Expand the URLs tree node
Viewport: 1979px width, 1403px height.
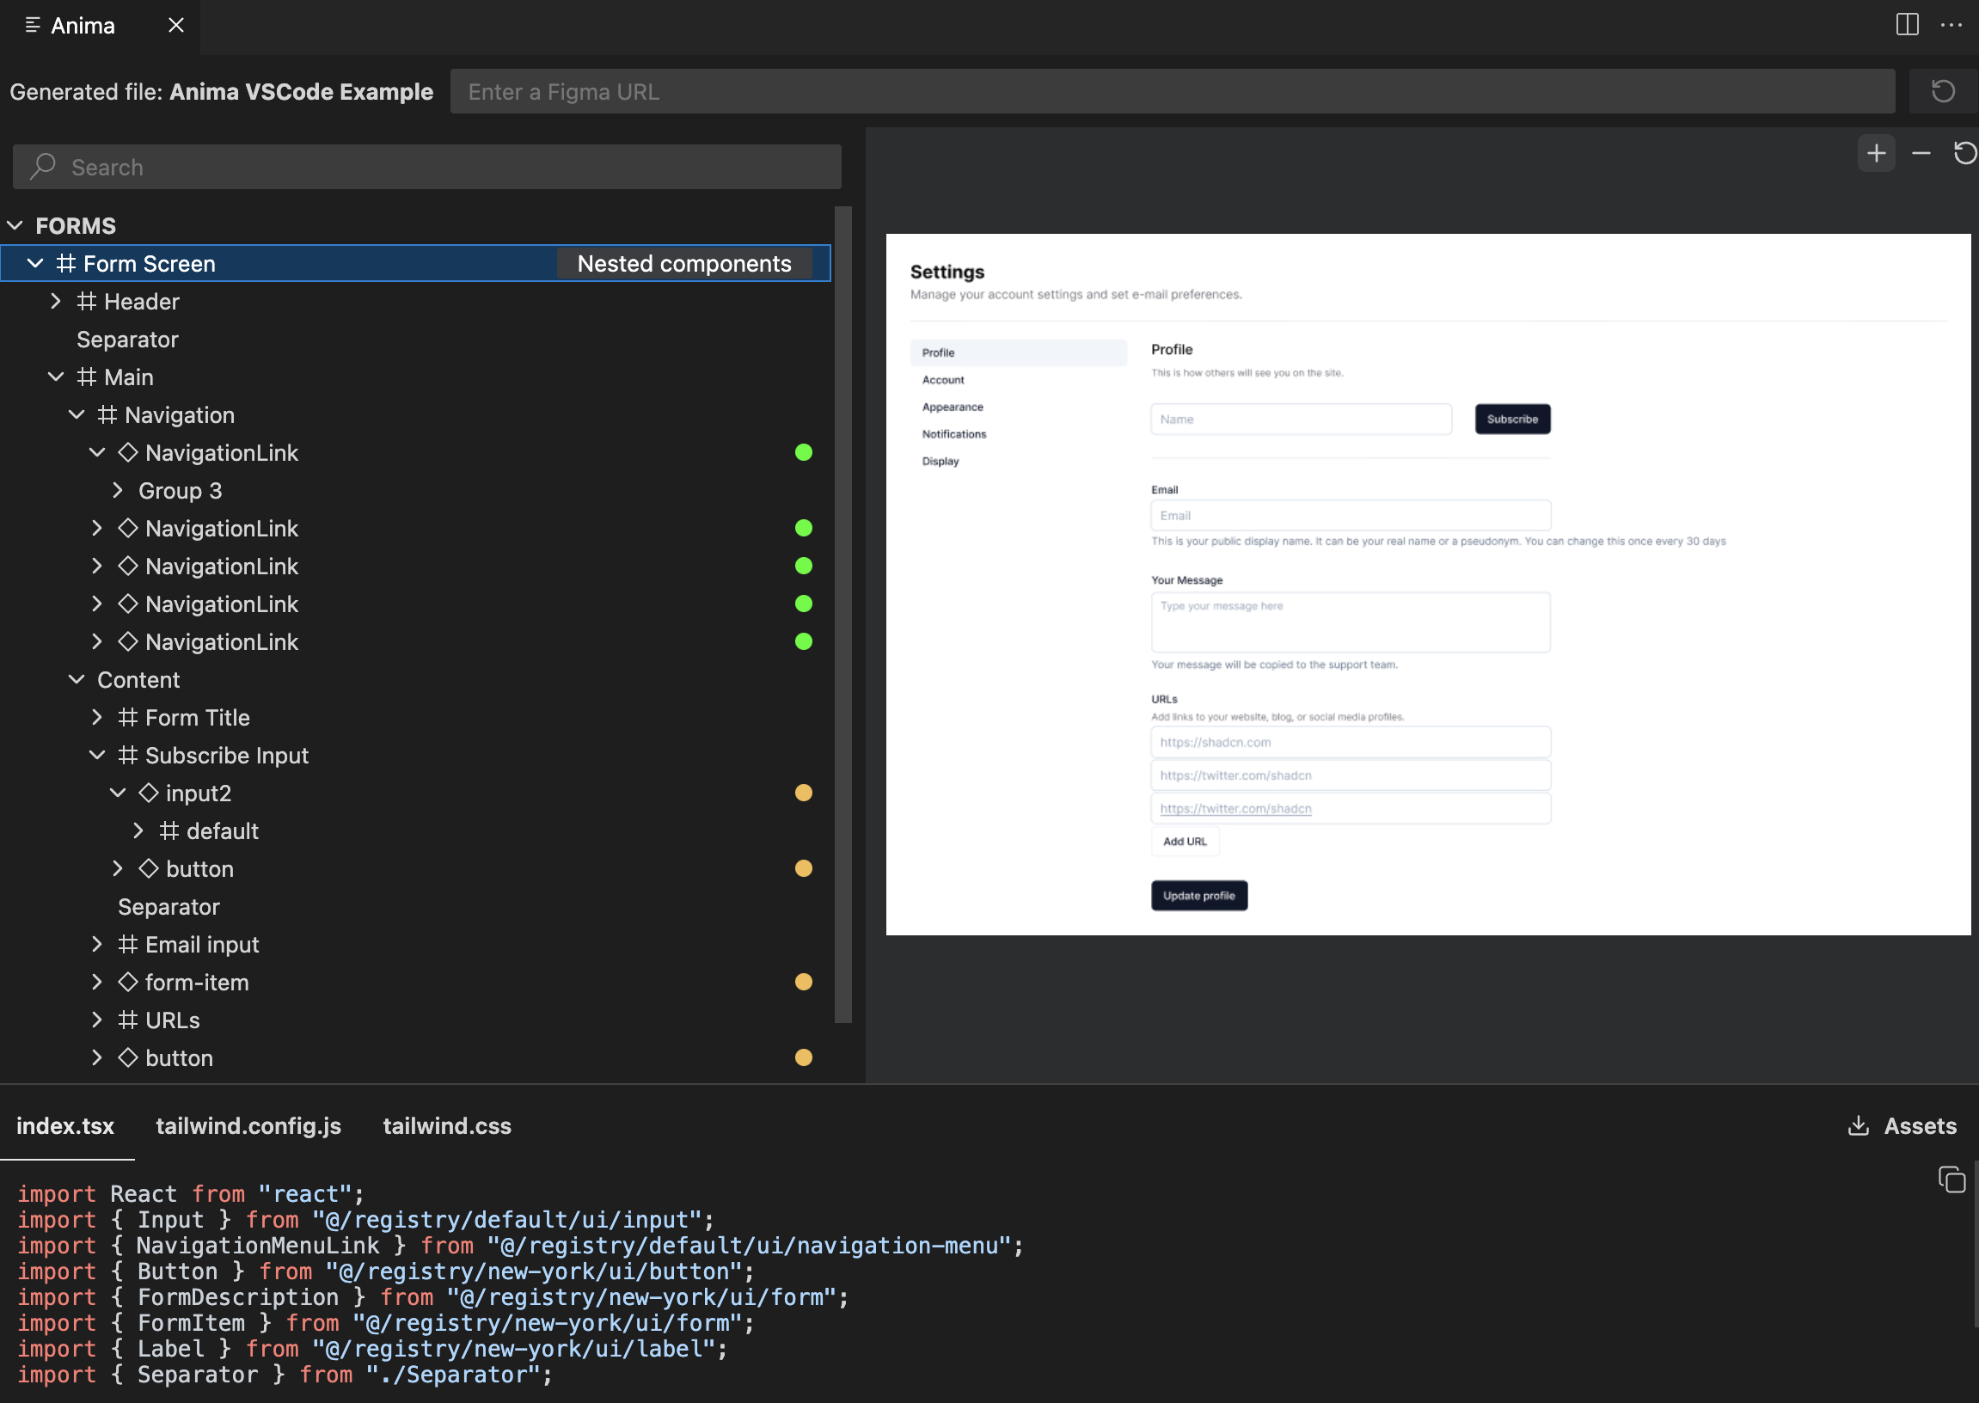97,1020
